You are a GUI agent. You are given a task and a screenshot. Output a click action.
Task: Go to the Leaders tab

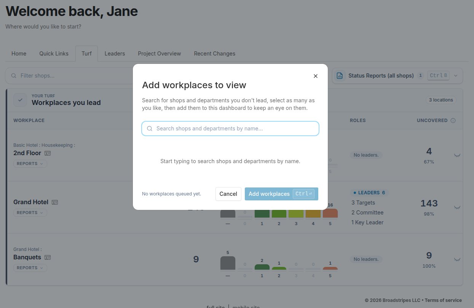point(115,54)
